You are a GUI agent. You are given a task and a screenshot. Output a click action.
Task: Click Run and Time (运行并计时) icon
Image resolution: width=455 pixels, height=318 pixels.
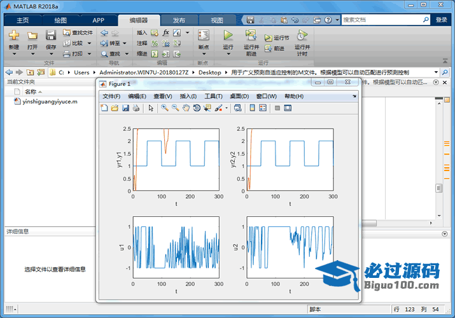tap(302, 36)
